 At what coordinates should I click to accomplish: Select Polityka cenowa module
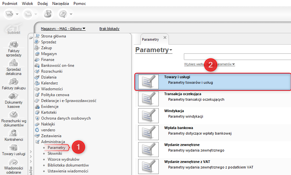(x=55, y=95)
